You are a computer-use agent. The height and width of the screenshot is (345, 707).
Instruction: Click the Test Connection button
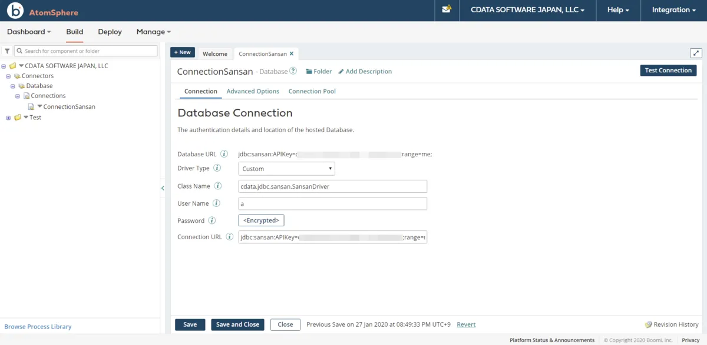tap(668, 71)
